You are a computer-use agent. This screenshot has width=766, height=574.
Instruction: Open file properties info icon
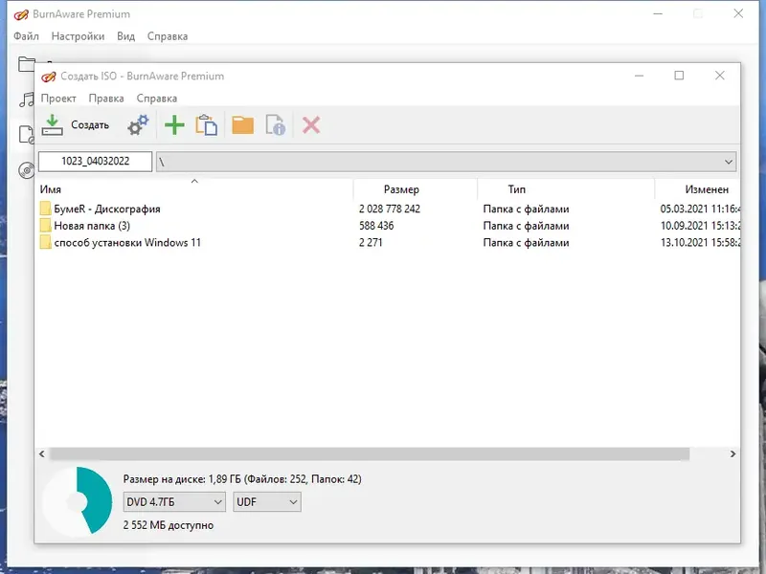tap(276, 125)
